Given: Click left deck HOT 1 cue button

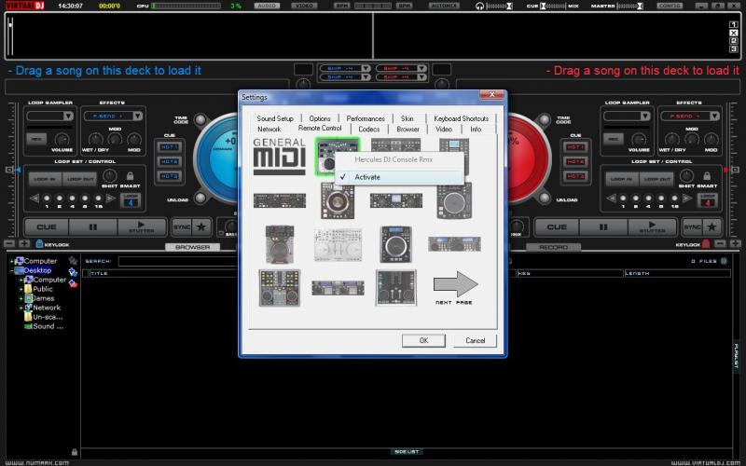Looking at the screenshot, I should (170, 147).
